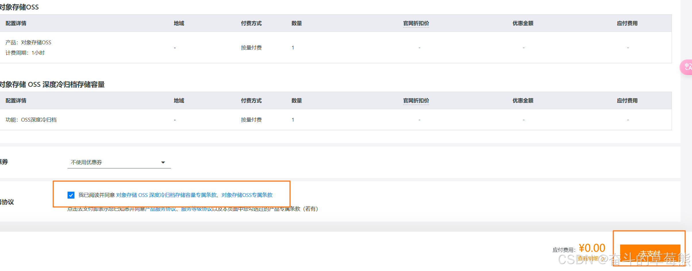Image resolution: width=692 pixels, height=271 pixels.
Task: Click 按量付费 in the OSS深度冷归档 row
Action: coord(251,120)
